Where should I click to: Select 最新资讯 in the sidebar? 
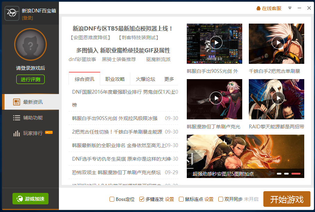[30, 102]
